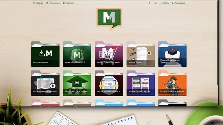Expand the Telegram dropdown menu
Image resolution: width=223 pixels, height=125 pixels.
click(69, 3)
